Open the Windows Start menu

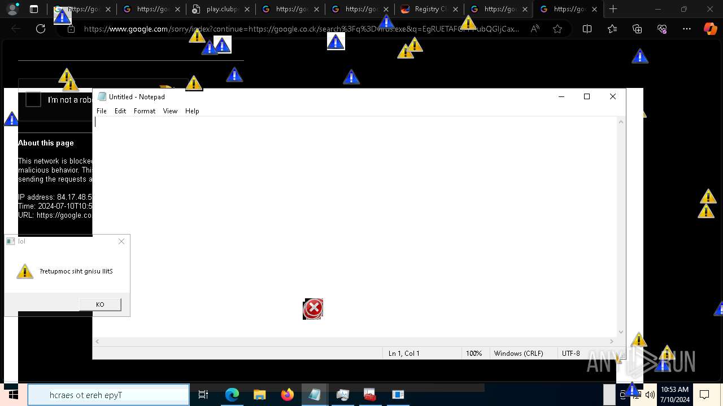click(13, 395)
